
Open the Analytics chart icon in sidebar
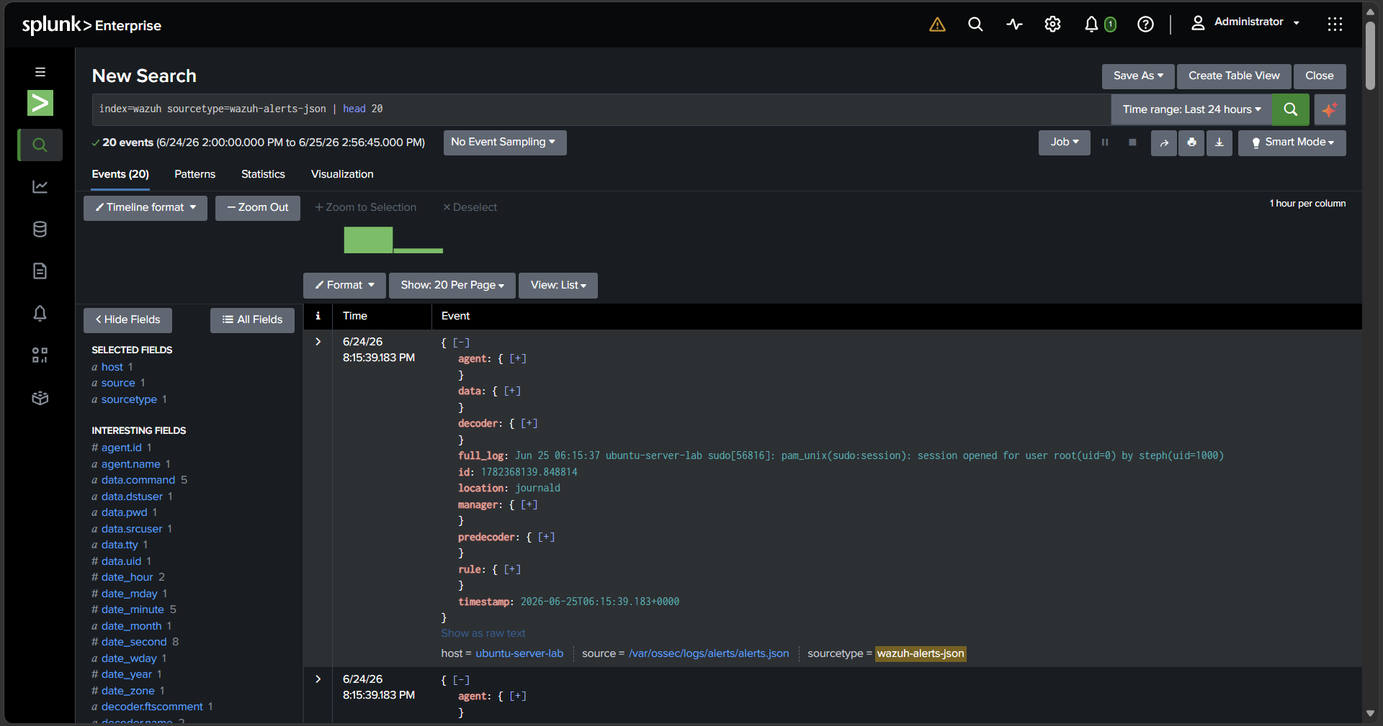(x=40, y=187)
